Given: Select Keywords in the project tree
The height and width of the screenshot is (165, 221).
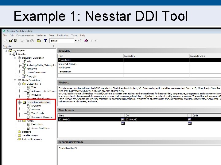Looking at the screenshot, I should (x=36, y=106).
